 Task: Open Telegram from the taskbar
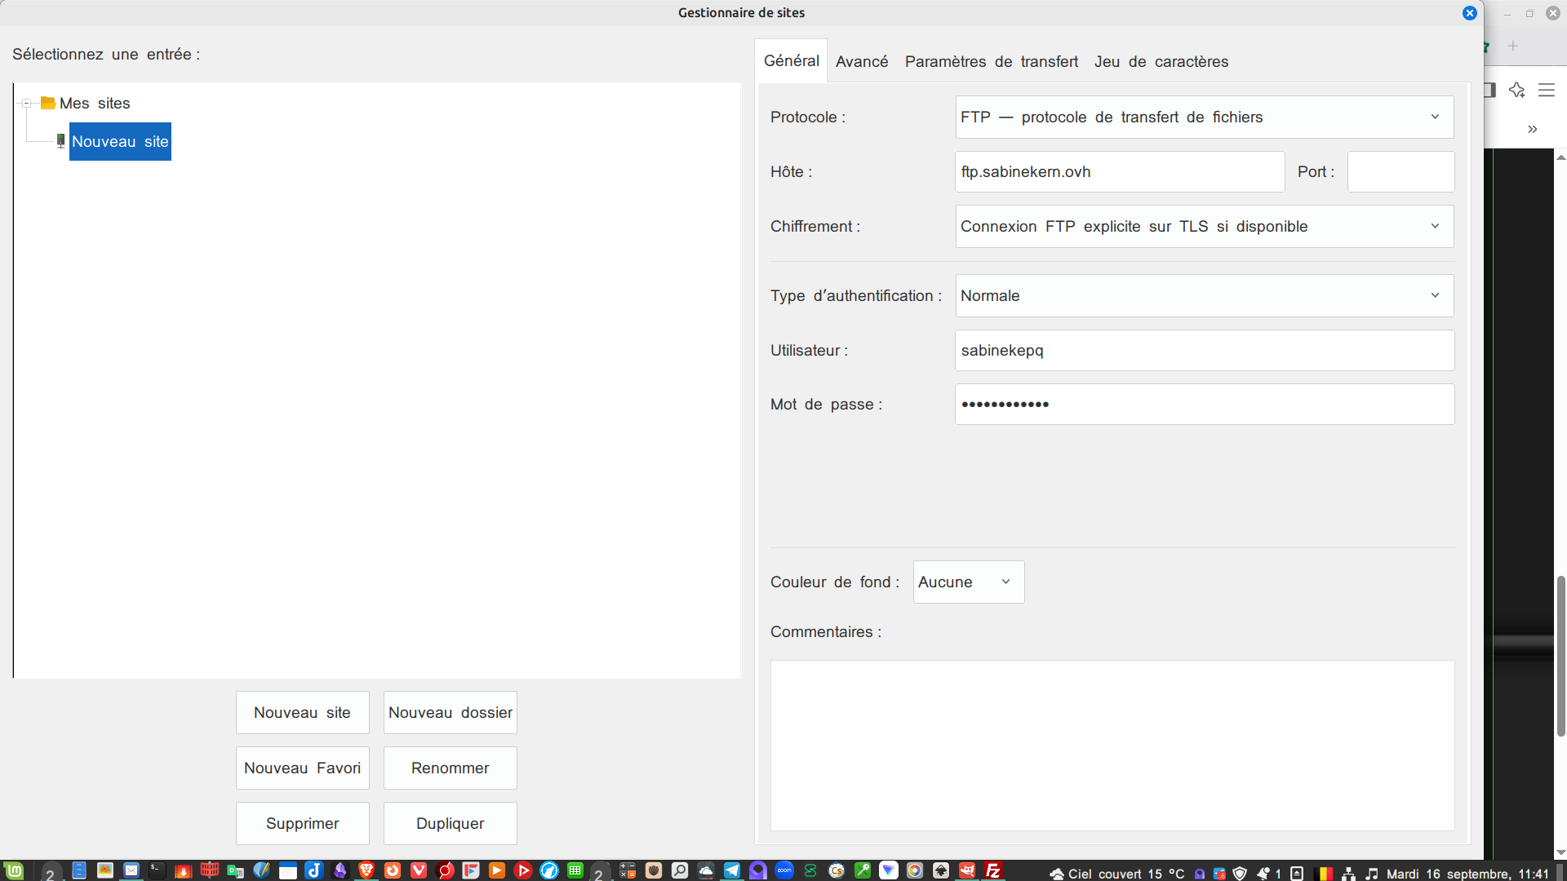click(732, 871)
